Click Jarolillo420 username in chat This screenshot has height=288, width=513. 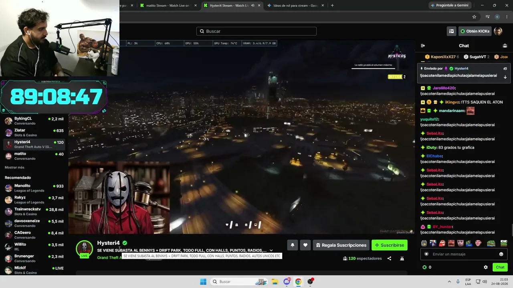[444, 88]
